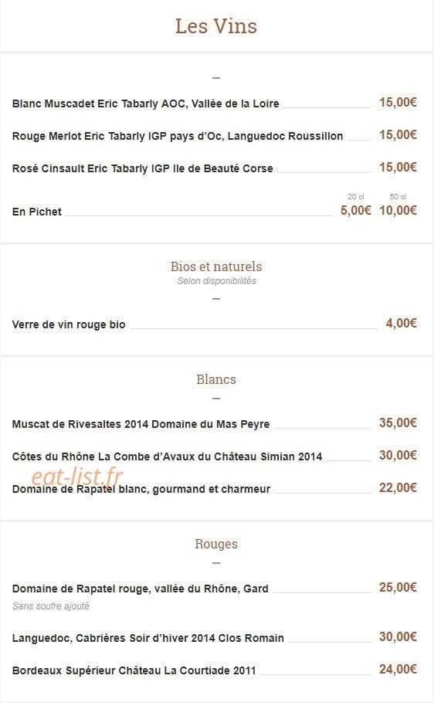Select Domaine de Rapatel rouge wine
Screen dimensions: 434x716
140,589
